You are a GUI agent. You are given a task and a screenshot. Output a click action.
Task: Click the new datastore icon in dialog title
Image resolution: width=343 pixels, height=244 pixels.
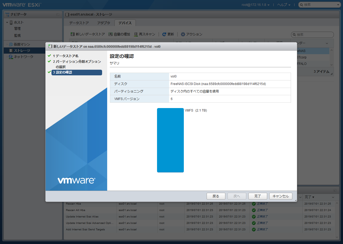pos(50,46)
